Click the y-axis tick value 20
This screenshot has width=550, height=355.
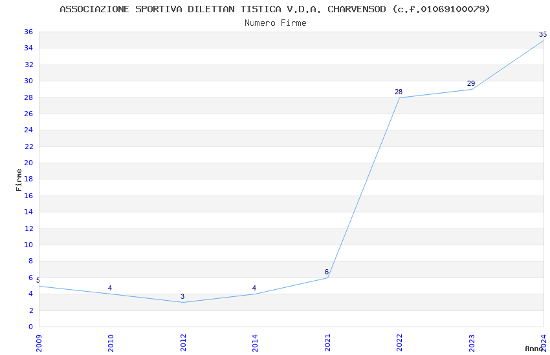(x=28, y=163)
